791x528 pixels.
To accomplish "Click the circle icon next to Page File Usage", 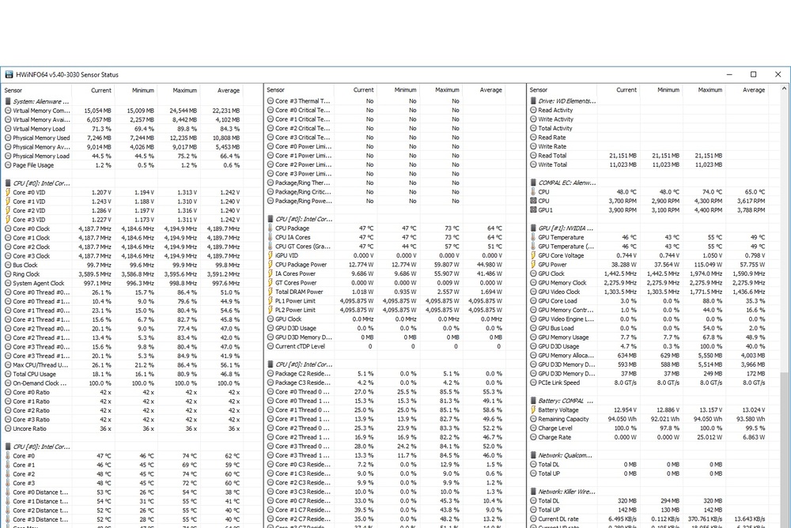I will tap(8, 165).
